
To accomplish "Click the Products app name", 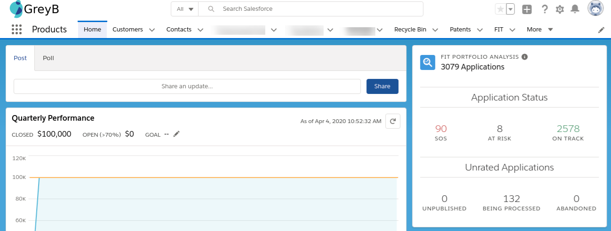I will click(x=49, y=30).
